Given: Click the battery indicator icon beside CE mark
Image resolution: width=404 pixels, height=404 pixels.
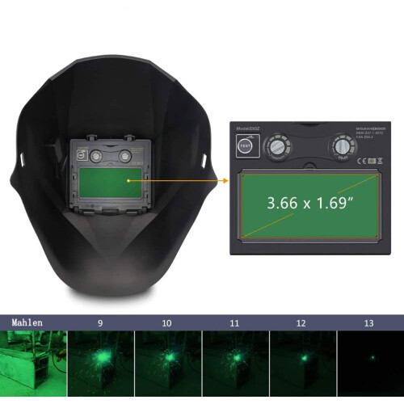Looking at the screenshot, I should [x=372, y=161].
